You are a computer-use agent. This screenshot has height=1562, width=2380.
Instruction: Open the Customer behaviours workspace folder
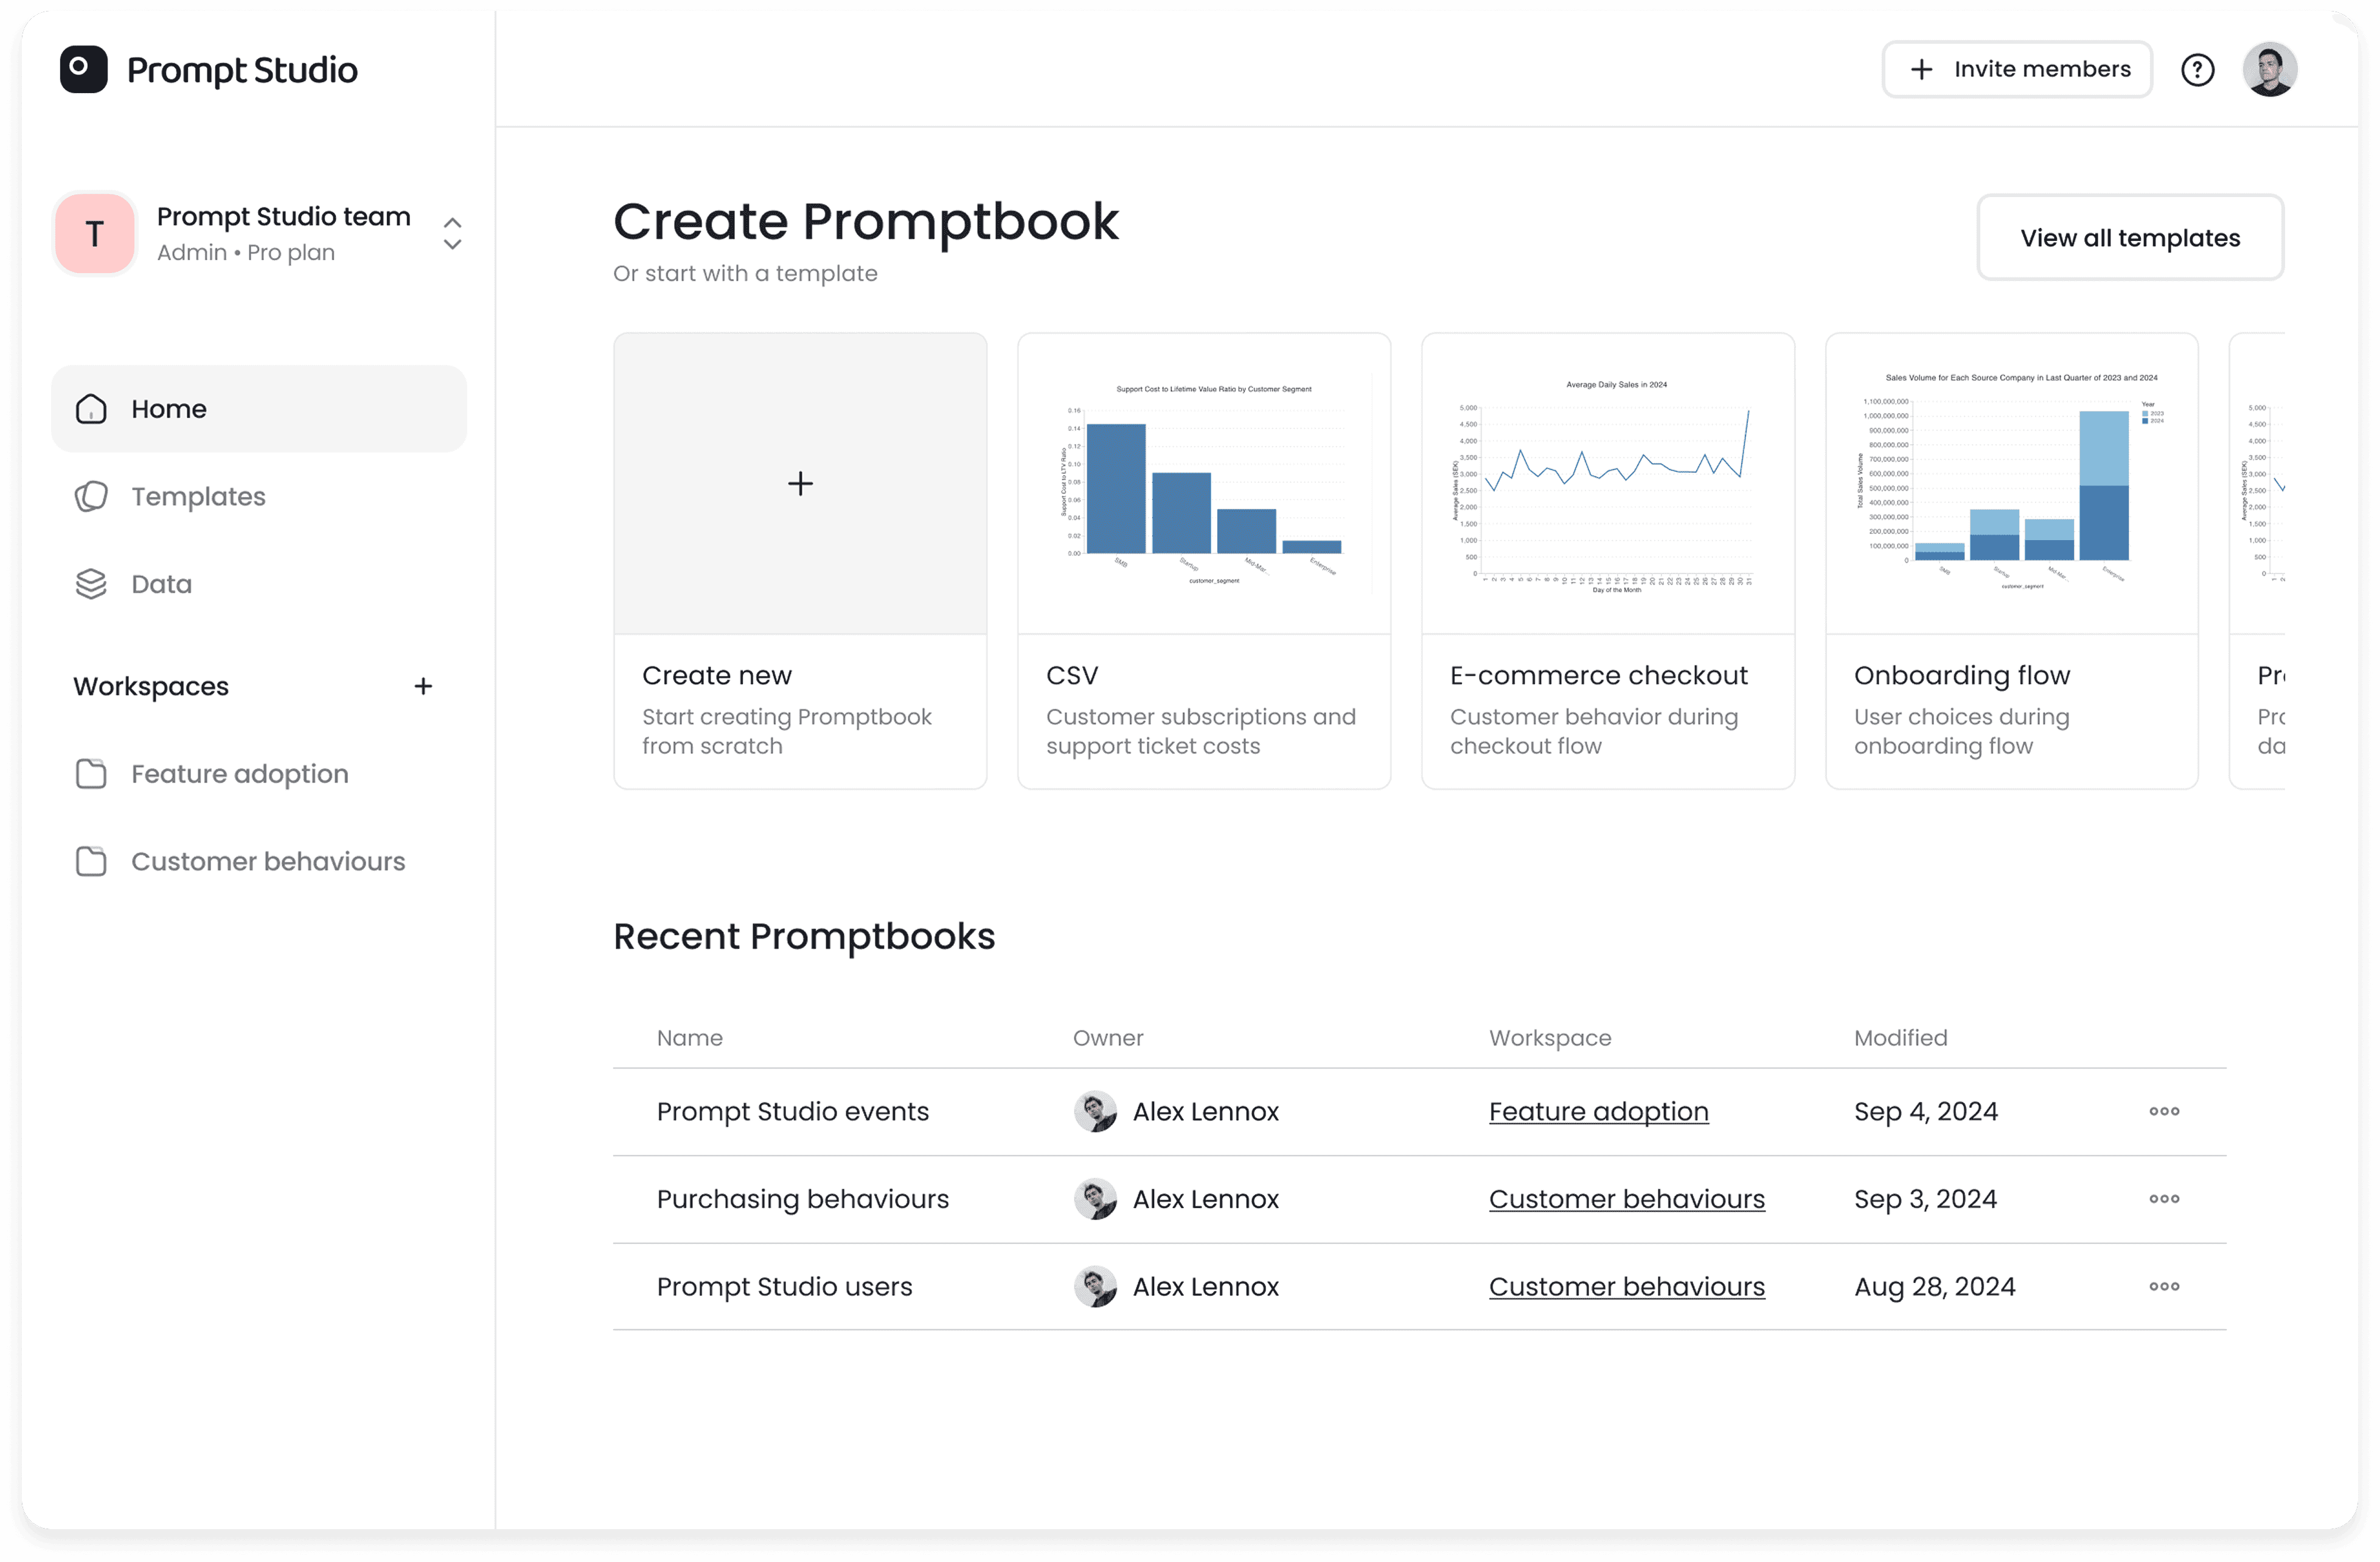click(x=267, y=861)
